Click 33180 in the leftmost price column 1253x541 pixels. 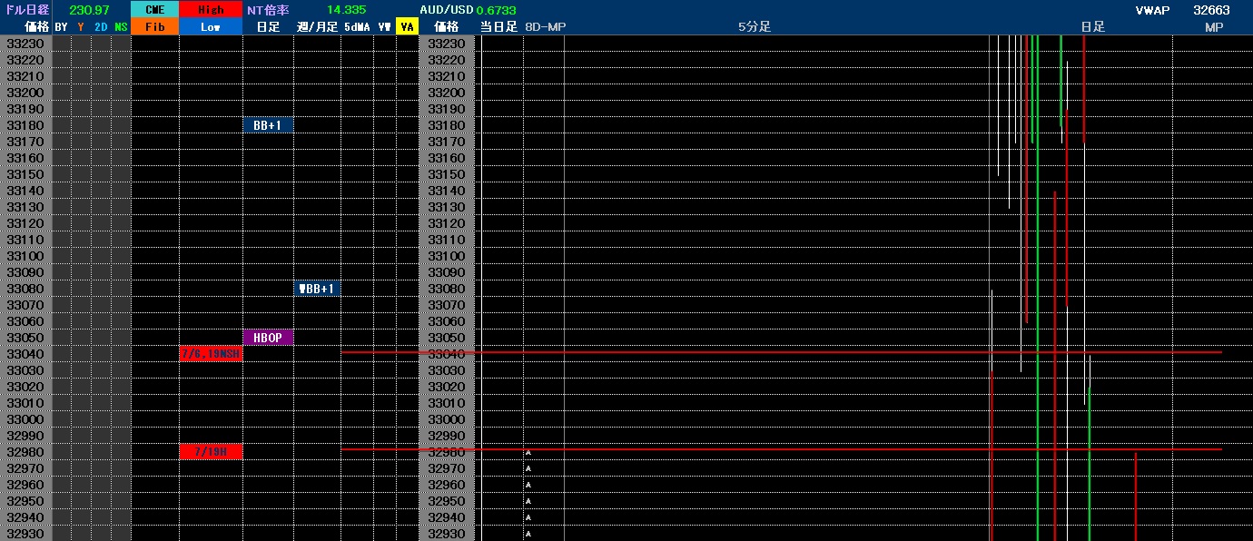[25, 125]
